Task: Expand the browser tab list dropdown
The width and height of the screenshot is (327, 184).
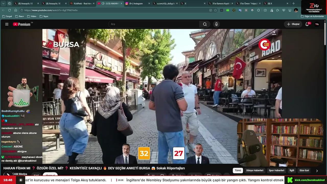Action: (3, 4)
